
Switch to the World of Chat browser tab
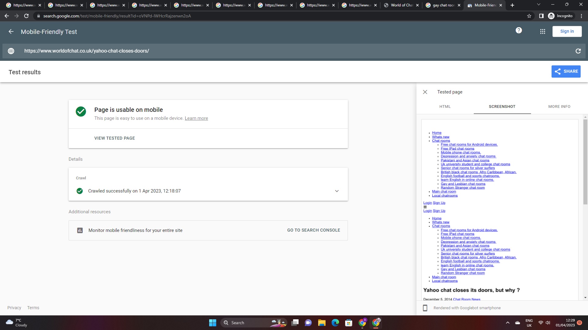click(x=401, y=5)
